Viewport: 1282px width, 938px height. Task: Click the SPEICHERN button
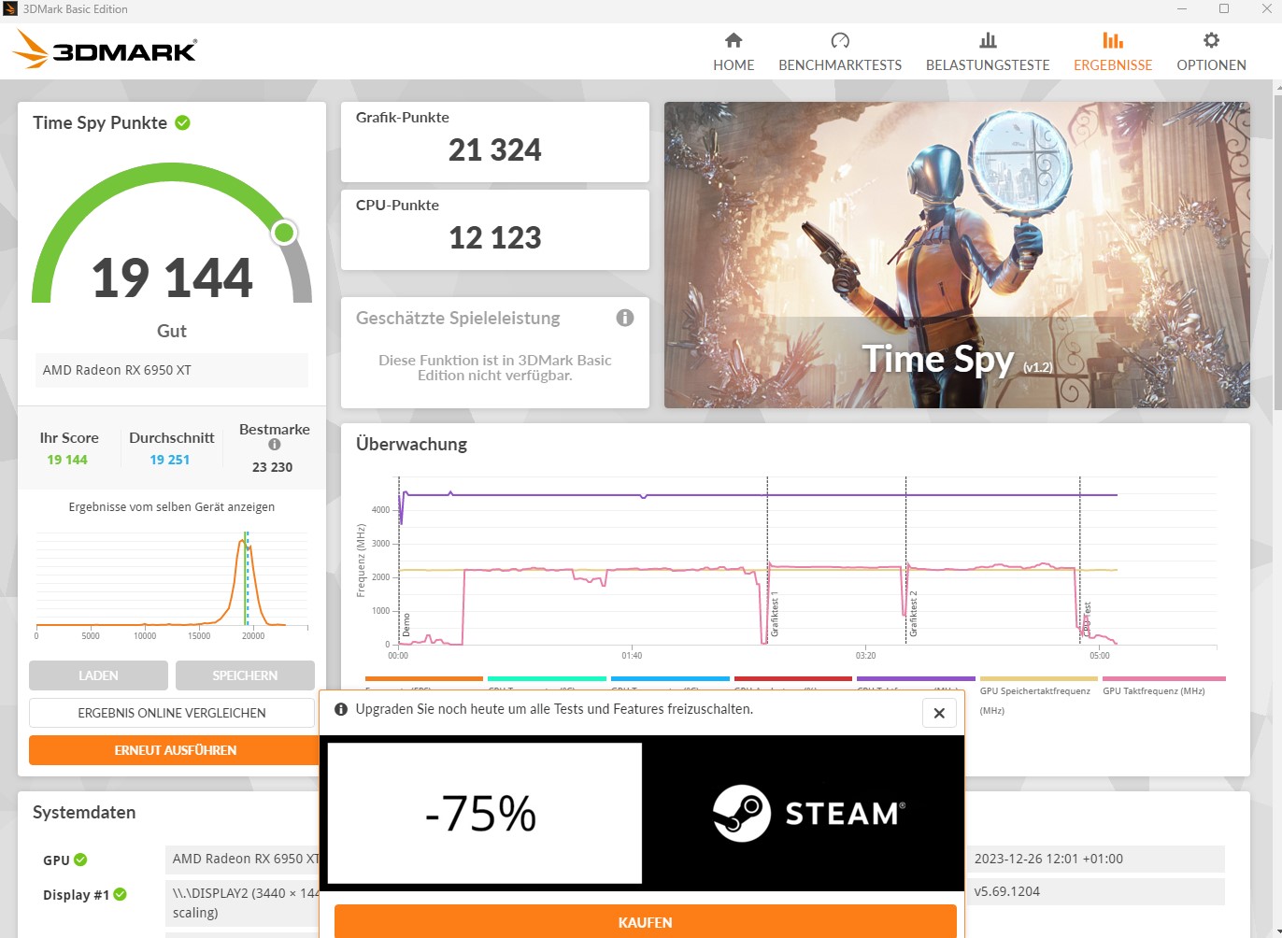[x=245, y=675]
